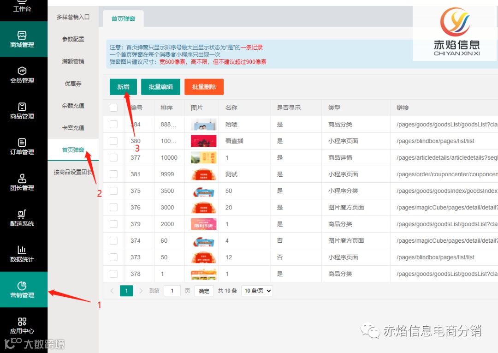Check the row numbered 378
The image size is (498, 353).
pos(113,274)
